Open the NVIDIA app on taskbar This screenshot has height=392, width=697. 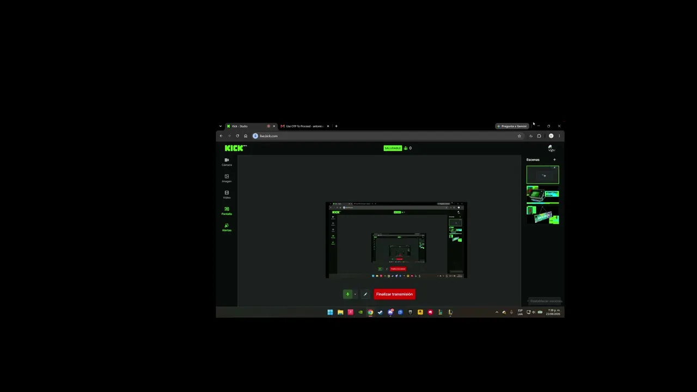(x=360, y=313)
